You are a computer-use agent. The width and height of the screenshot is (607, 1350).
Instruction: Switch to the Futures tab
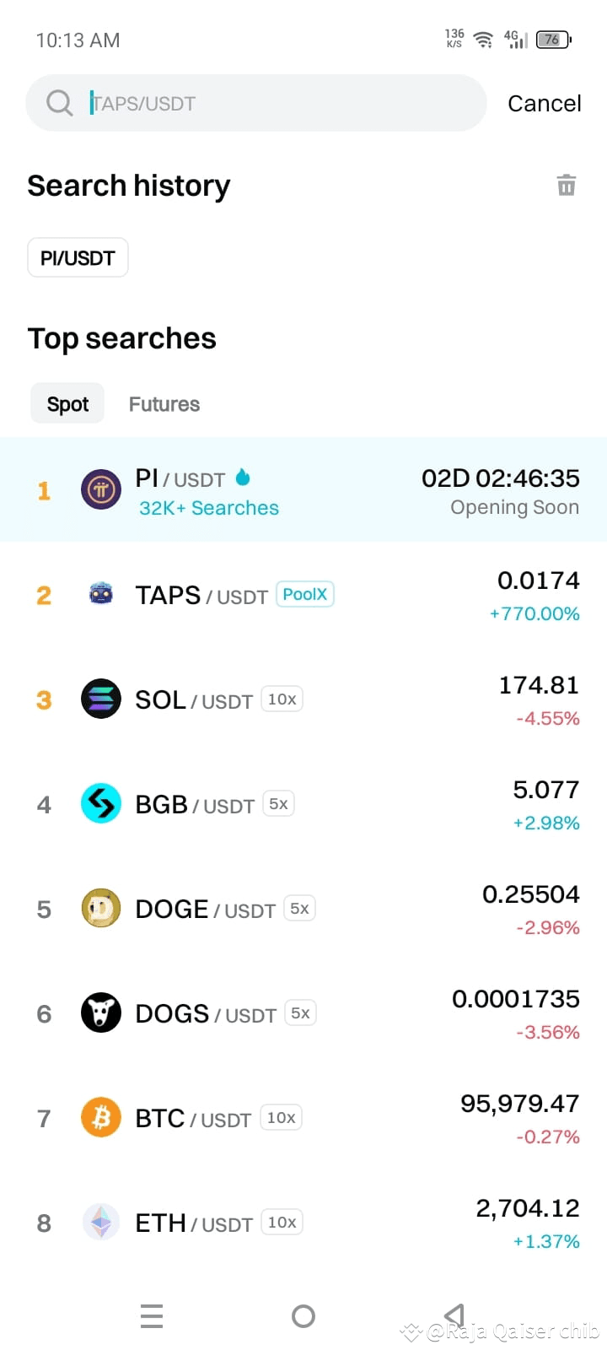click(164, 403)
